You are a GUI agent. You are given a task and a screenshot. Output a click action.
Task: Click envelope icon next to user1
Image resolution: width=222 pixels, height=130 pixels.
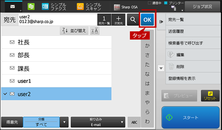point(12,81)
